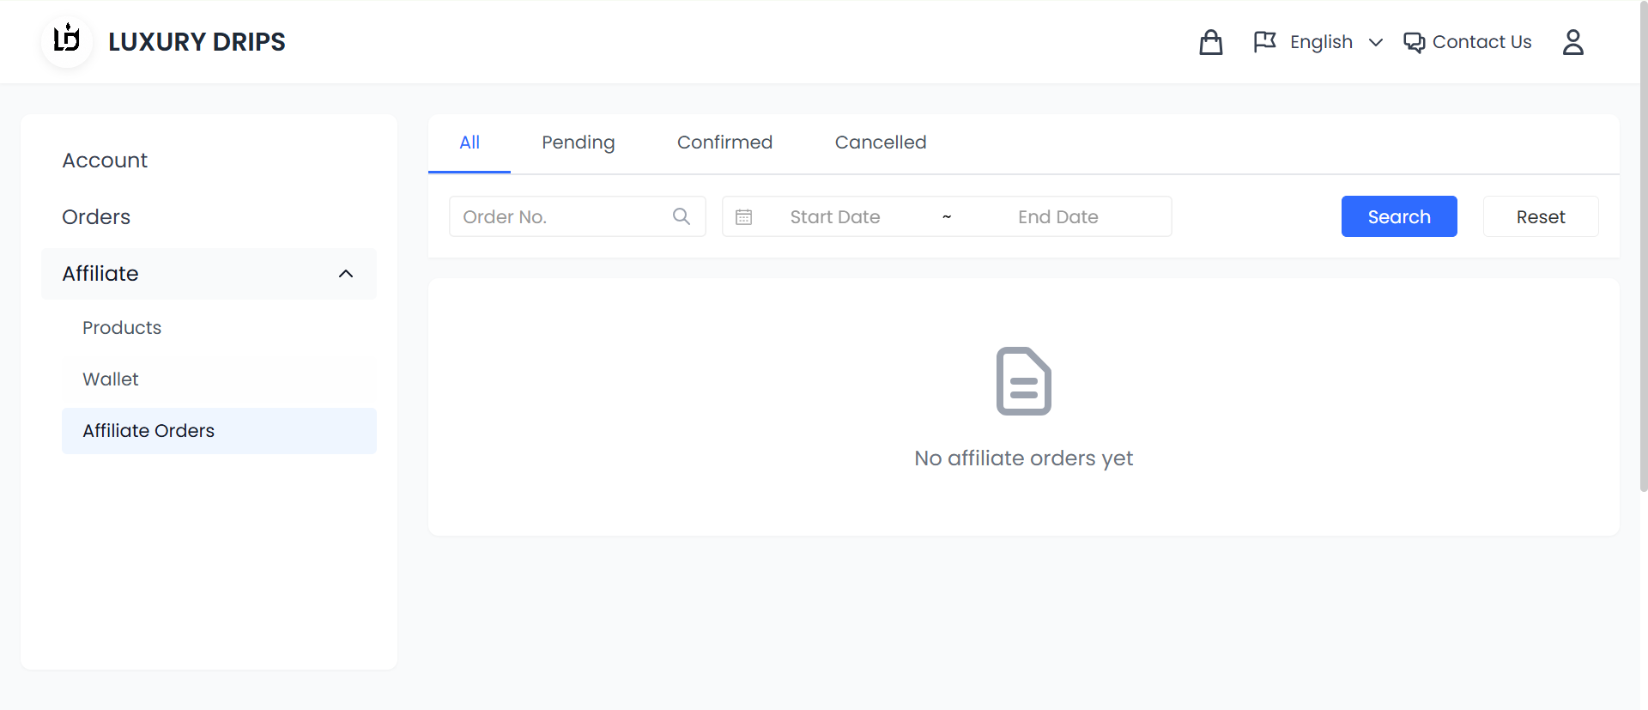
Task: Click the calendar icon in date range
Action: point(744,217)
